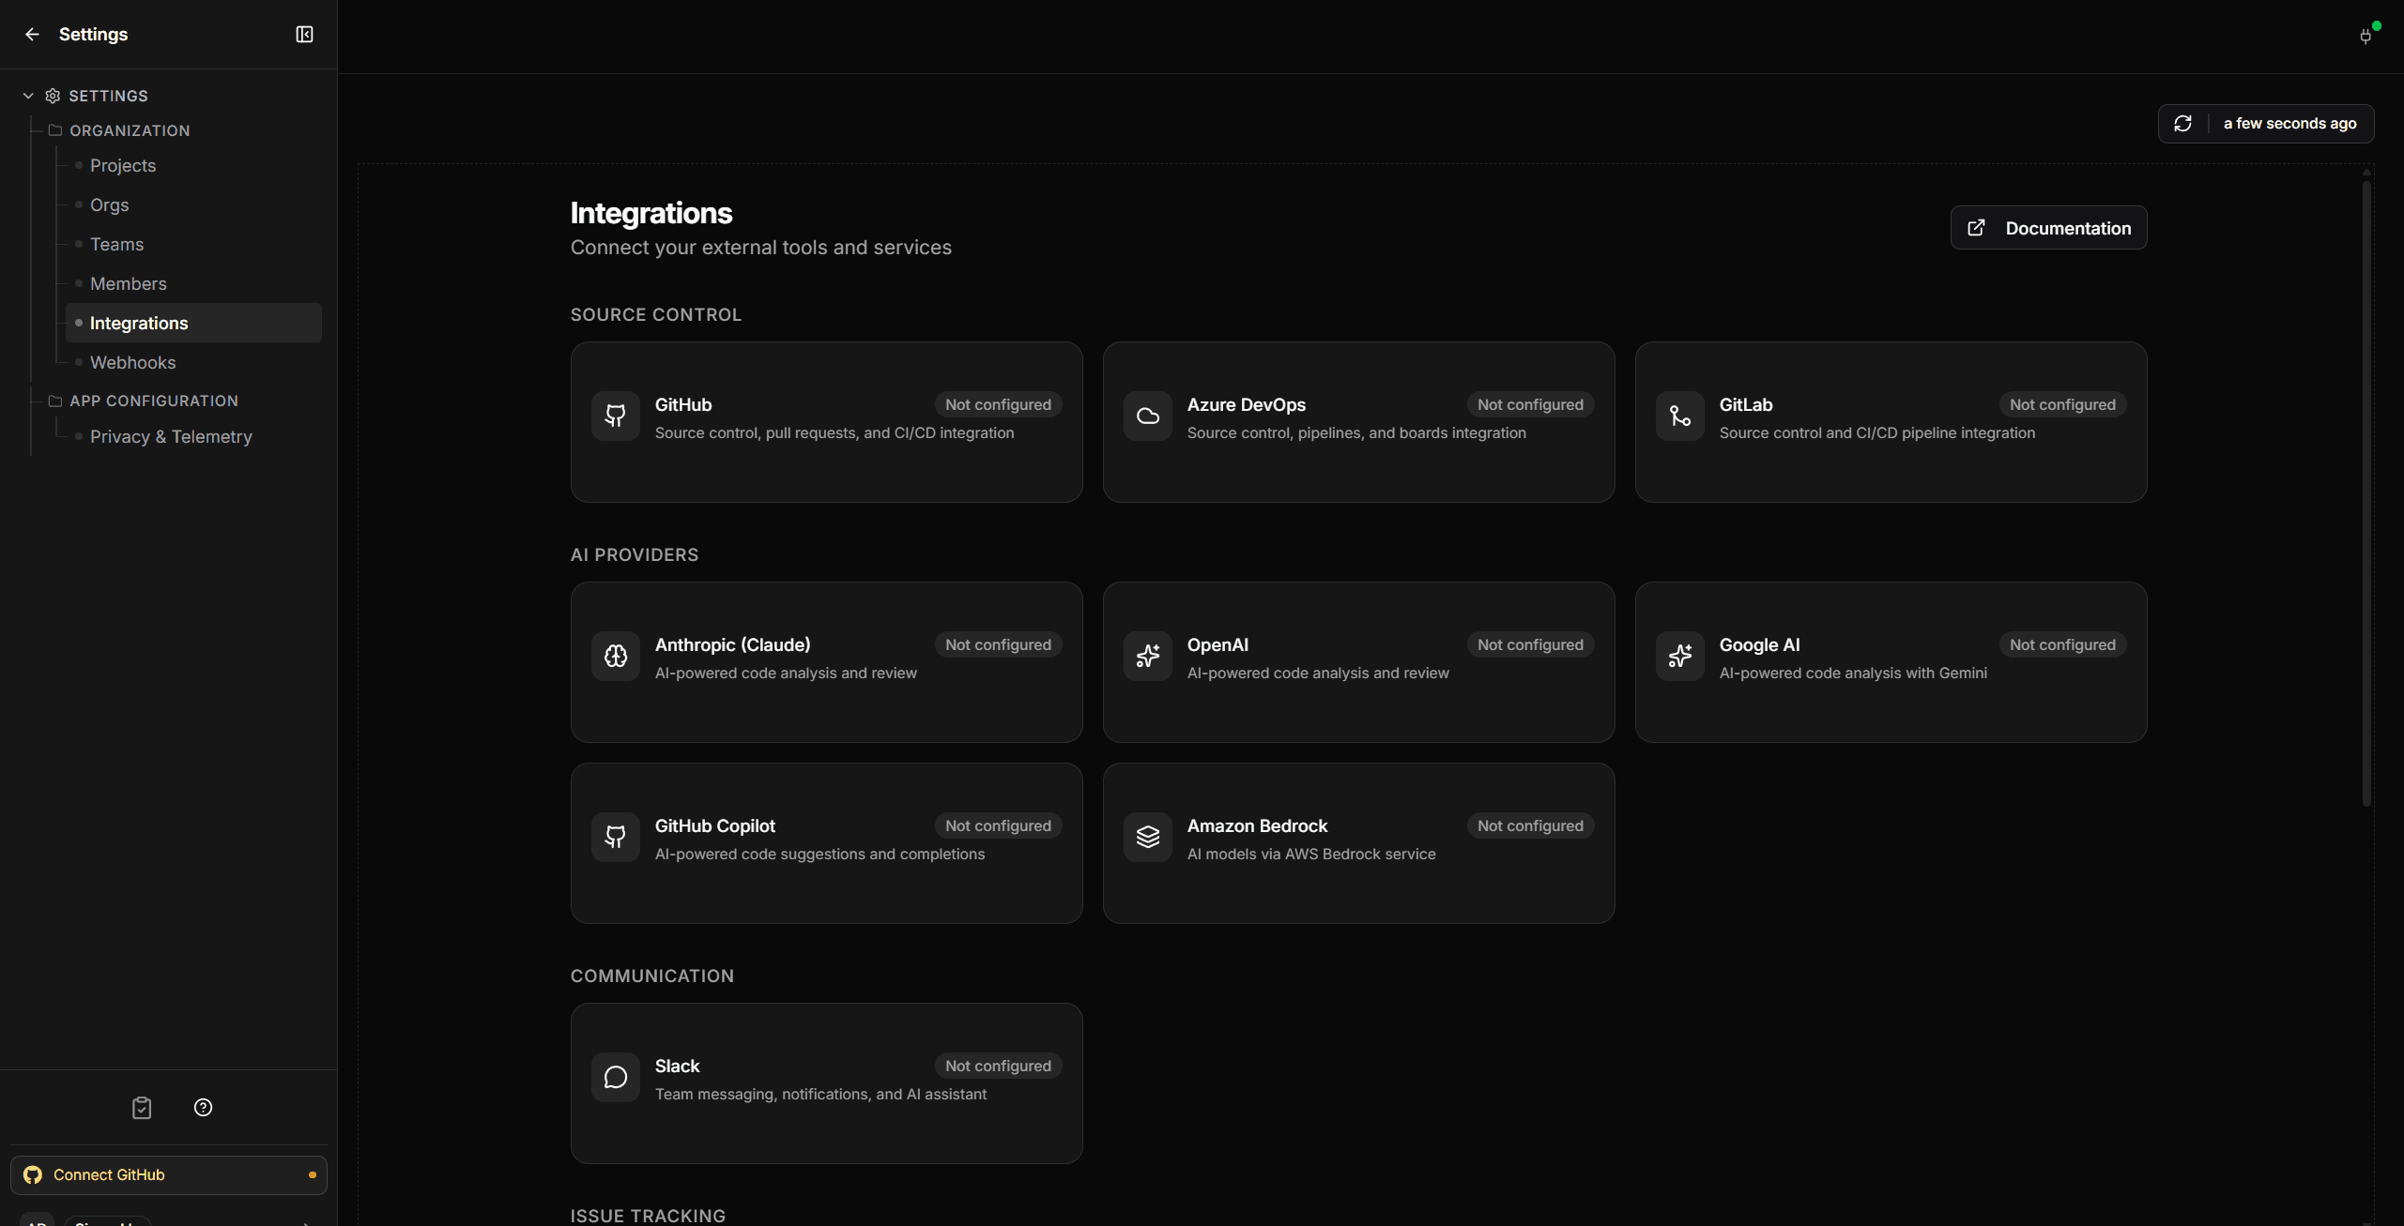The width and height of the screenshot is (2404, 1226).
Task: Open the Google AI provider card
Action: 1891,662
